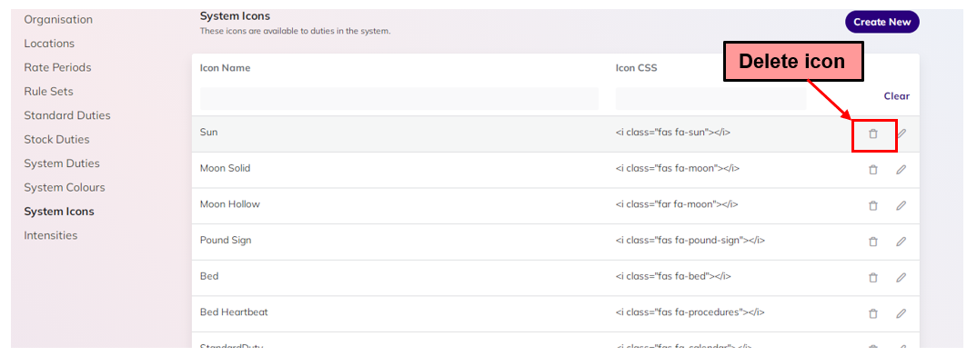The height and width of the screenshot is (356, 977).
Task: Delete the Moon Solid icon
Action: (x=873, y=169)
